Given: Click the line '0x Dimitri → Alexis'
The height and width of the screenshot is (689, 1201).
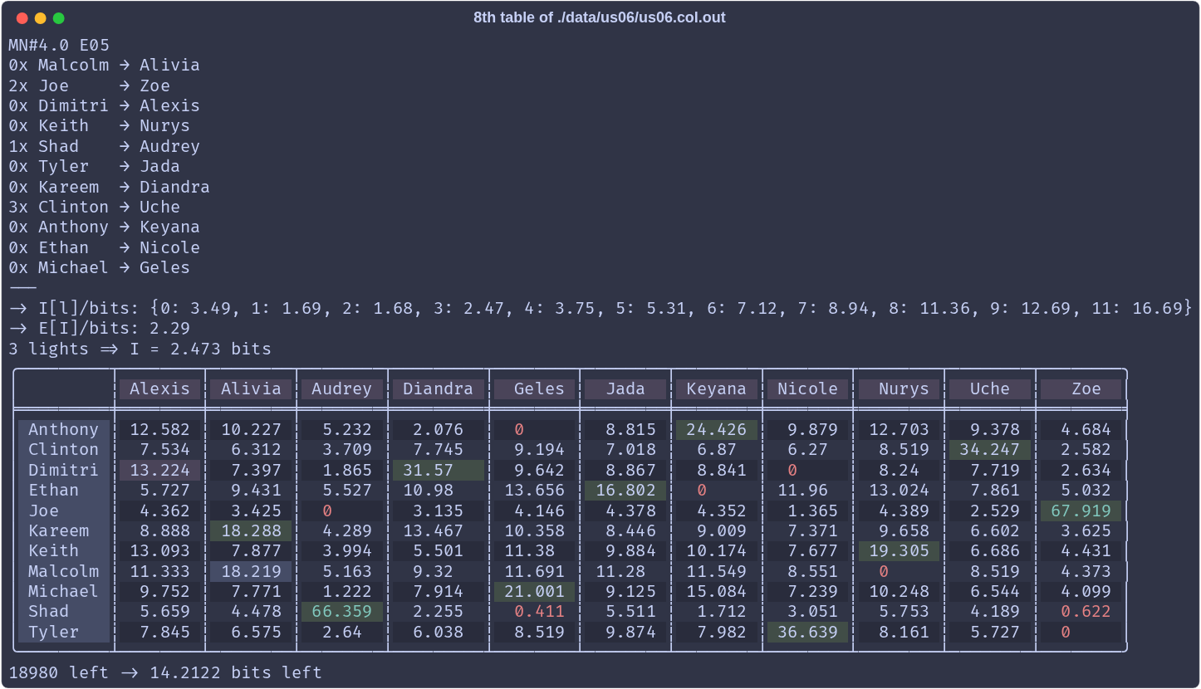Looking at the screenshot, I should coord(104,105).
